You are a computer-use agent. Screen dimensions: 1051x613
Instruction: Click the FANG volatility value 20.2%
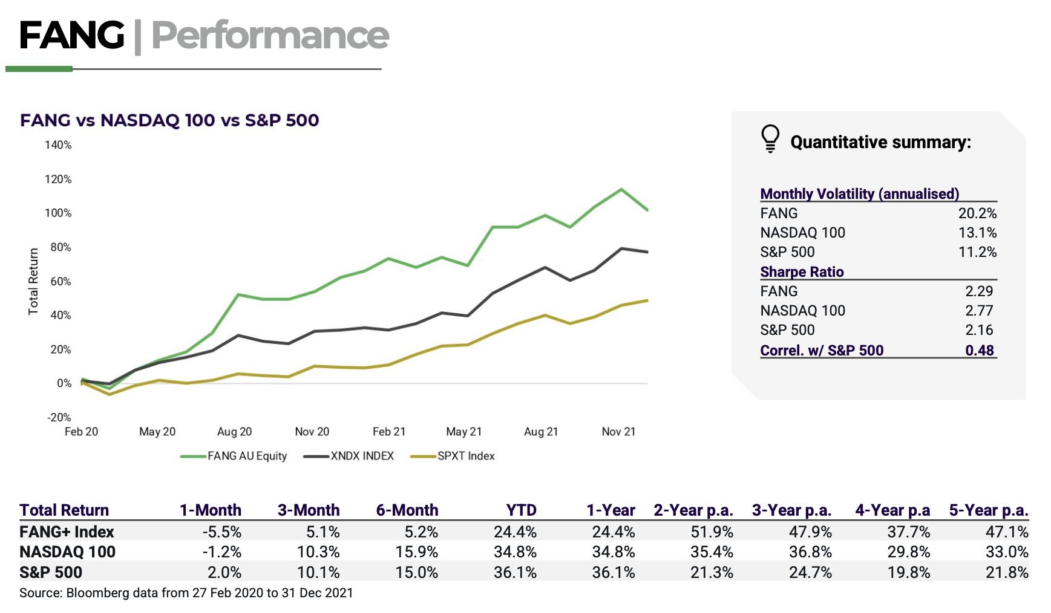(977, 213)
